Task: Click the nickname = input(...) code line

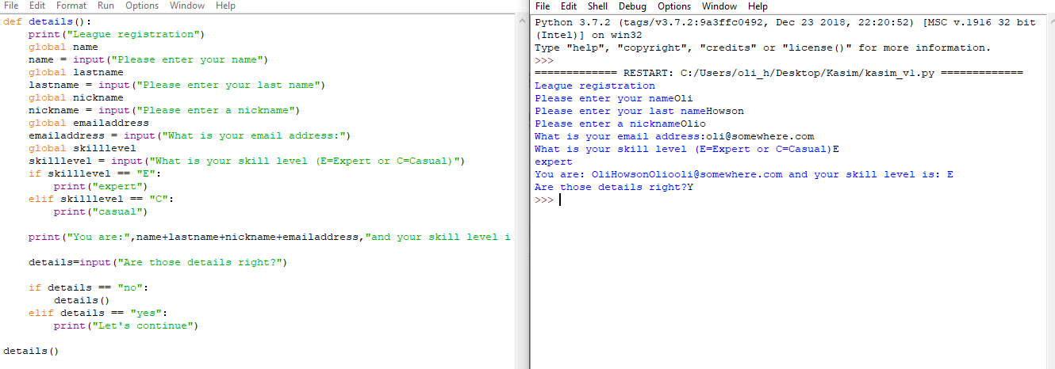Action: pyautogui.click(x=164, y=111)
